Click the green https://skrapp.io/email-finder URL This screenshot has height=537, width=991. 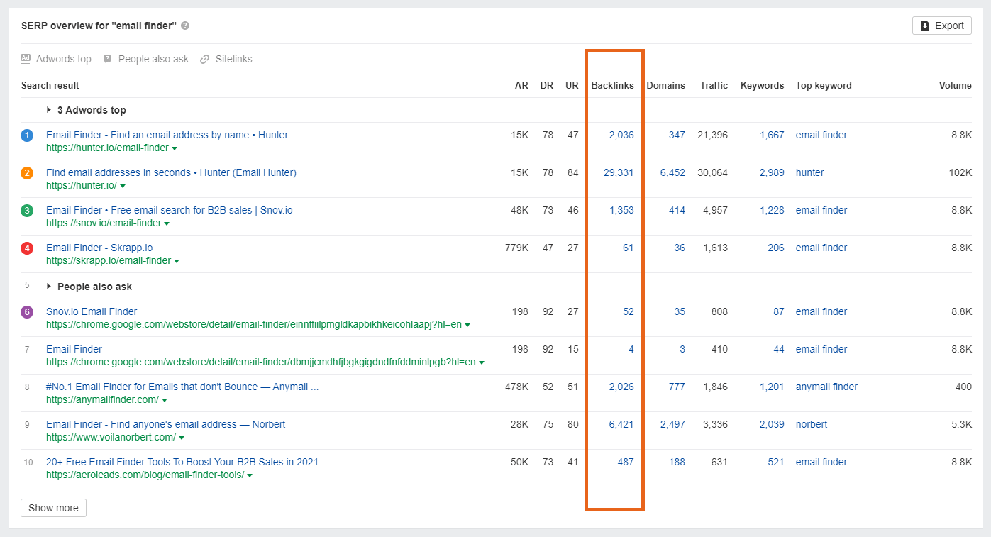click(109, 261)
